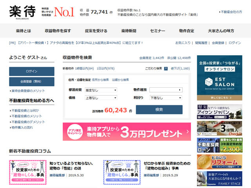Open the オリックス銀行 不動産投資ローン banner

pyautogui.click(x=220, y=145)
